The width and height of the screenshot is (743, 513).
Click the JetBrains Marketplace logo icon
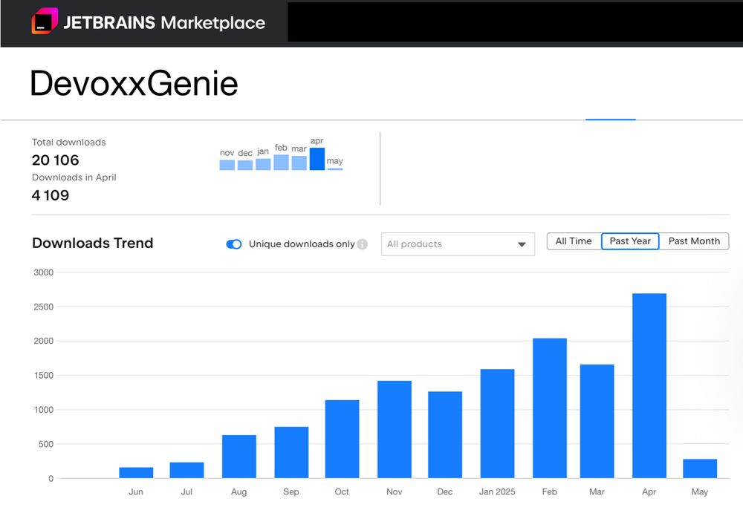tap(45, 22)
